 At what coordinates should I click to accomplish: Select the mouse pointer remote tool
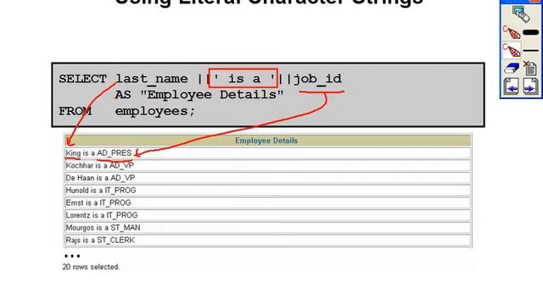[521, 14]
